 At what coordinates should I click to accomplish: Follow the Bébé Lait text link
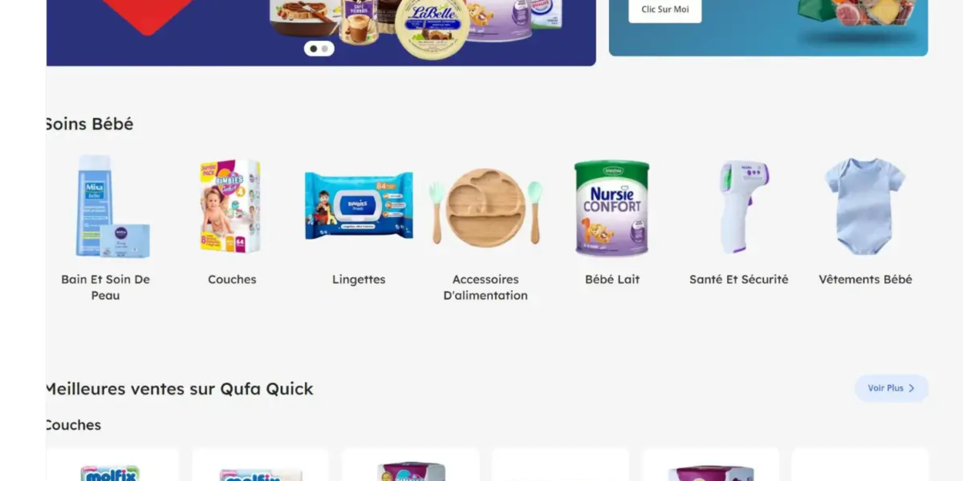[x=612, y=280]
